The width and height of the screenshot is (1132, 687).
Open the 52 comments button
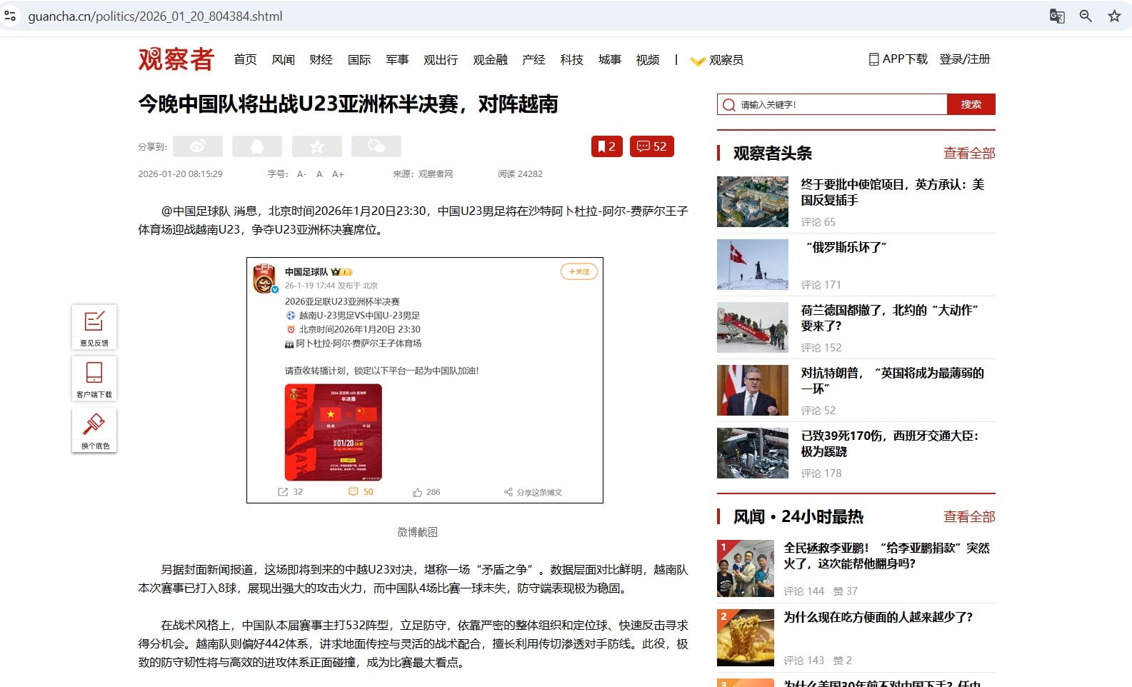coord(651,146)
